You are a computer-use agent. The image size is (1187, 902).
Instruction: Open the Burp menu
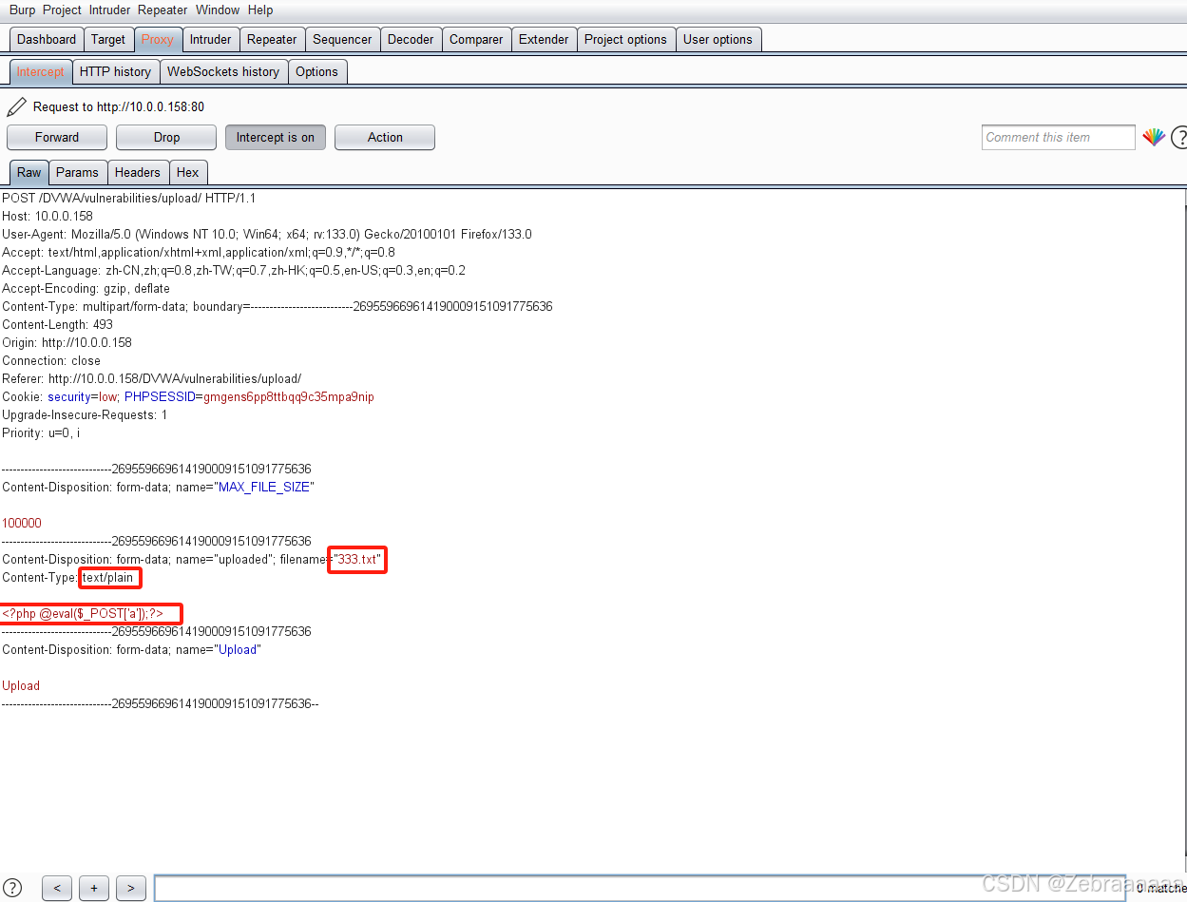pos(22,10)
